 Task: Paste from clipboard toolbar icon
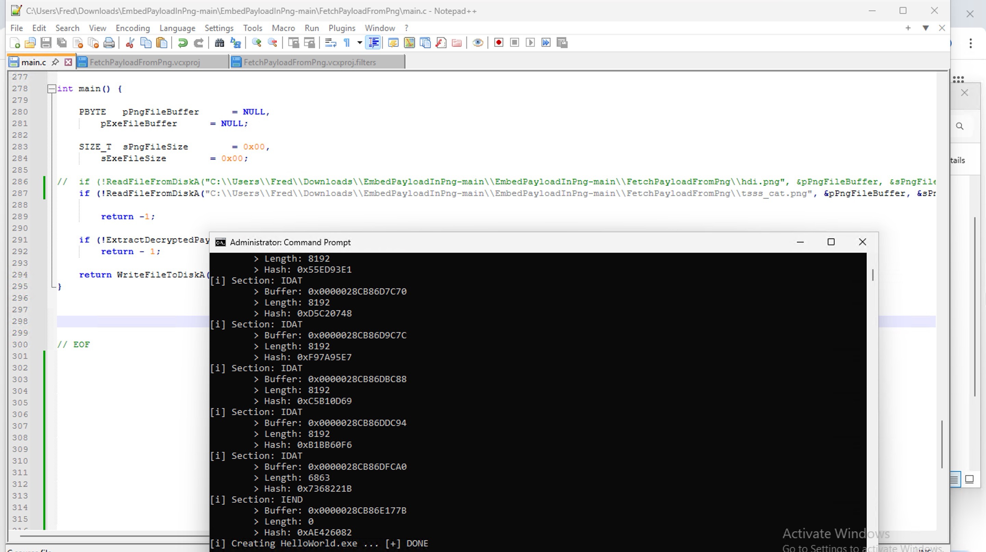[162, 42]
